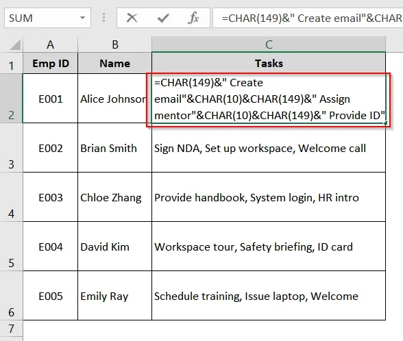Click the Select All corner triangle
This screenshot has width=403, height=341.
click(15, 45)
